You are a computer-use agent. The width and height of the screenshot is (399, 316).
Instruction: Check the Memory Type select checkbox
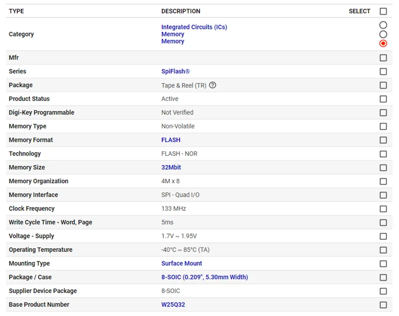pos(383,126)
